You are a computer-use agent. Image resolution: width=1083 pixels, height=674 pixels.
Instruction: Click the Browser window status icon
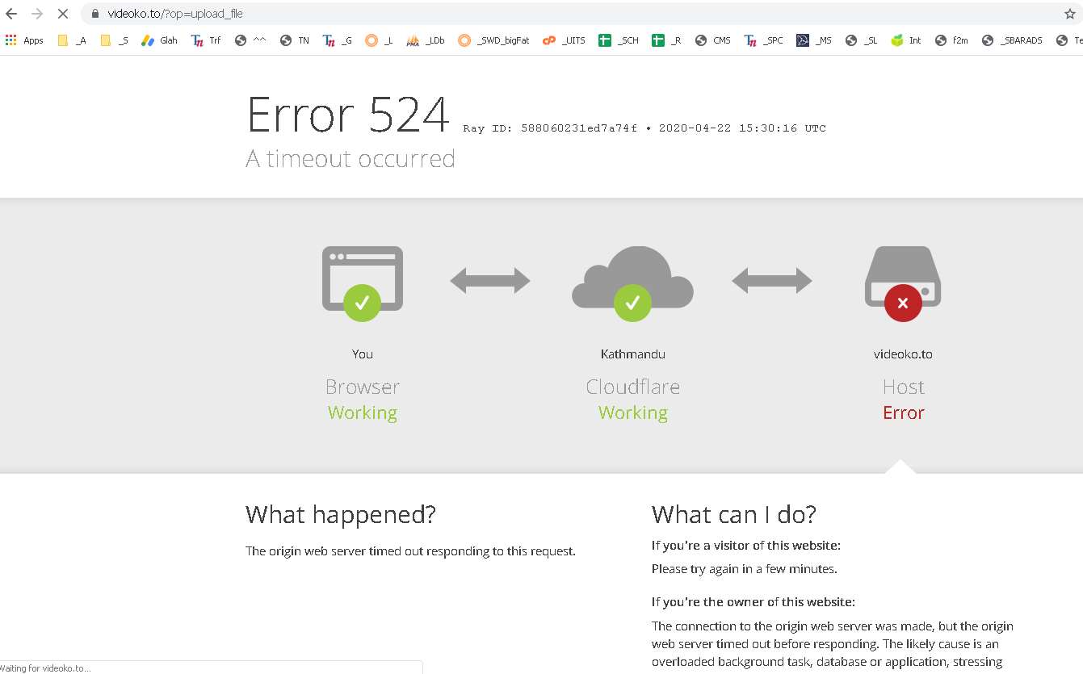coord(362,283)
